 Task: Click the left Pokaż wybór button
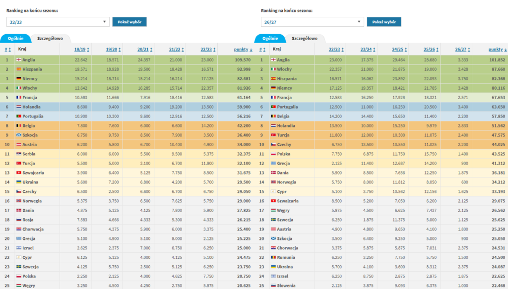pos(129,22)
